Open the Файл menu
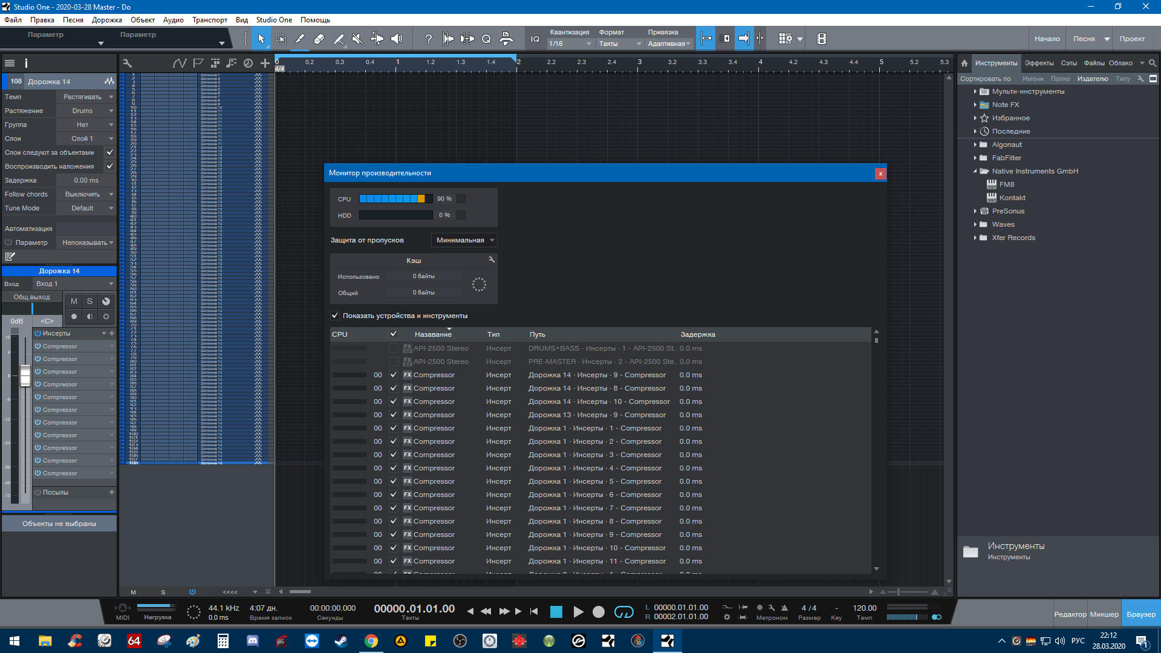The width and height of the screenshot is (1161, 653). pos(13,20)
